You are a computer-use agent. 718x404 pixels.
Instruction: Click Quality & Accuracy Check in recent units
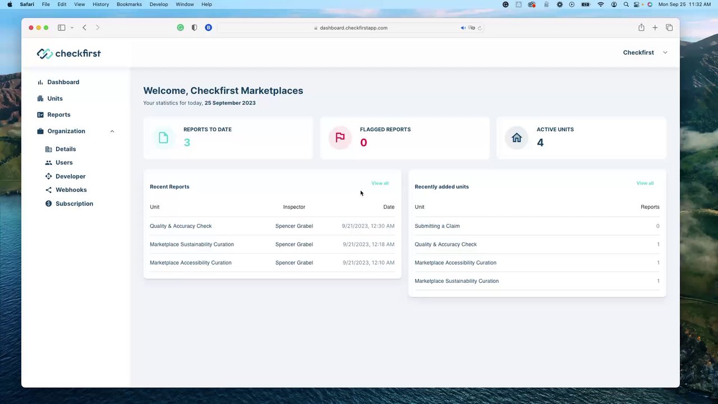pyautogui.click(x=445, y=244)
